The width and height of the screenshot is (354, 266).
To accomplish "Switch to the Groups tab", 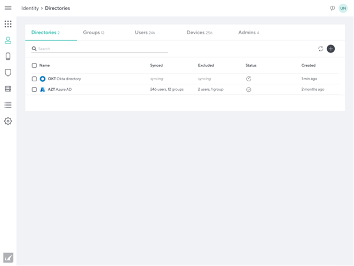I will point(93,33).
